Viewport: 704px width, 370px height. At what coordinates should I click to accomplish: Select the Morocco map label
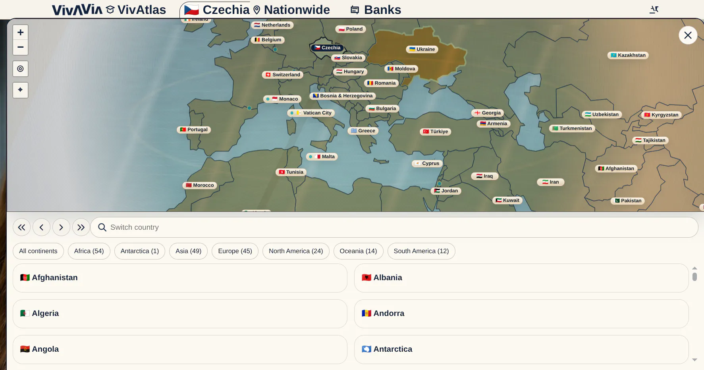point(200,185)
